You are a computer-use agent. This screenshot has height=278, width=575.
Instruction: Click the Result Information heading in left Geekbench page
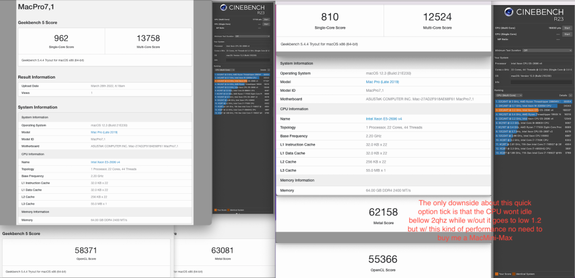37,77
